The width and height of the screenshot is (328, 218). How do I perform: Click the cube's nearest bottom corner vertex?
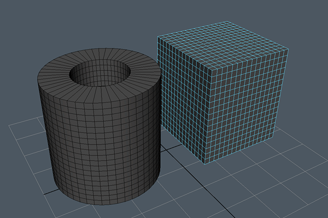[x=204, y=162]
